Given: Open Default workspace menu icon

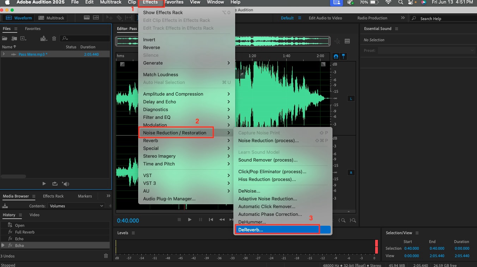Looking at the screenshot, I should pyautogui.click(x=300, y=18).
